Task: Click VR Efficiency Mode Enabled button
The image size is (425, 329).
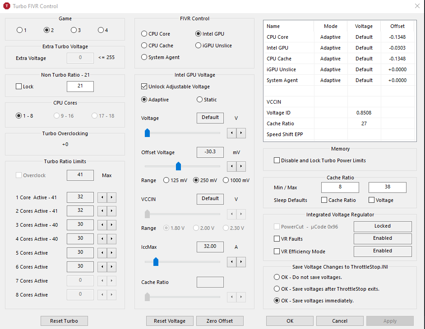Action: [383, 251]
